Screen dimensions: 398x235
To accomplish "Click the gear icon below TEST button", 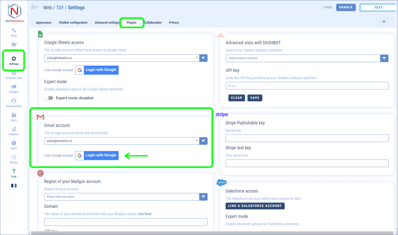I will (384, 21).
